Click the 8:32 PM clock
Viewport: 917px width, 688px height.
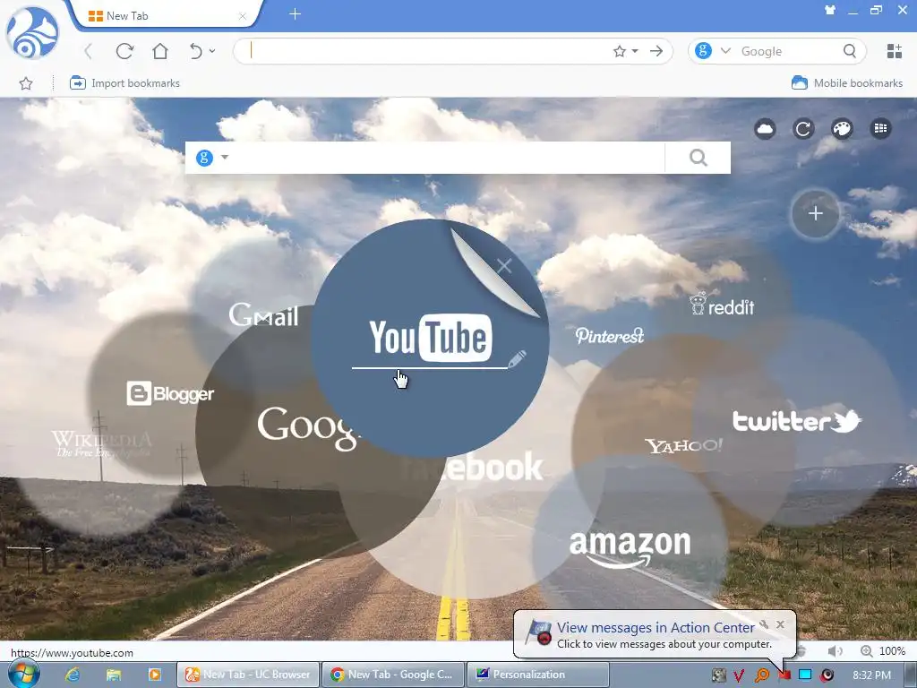tap(871, 675)
